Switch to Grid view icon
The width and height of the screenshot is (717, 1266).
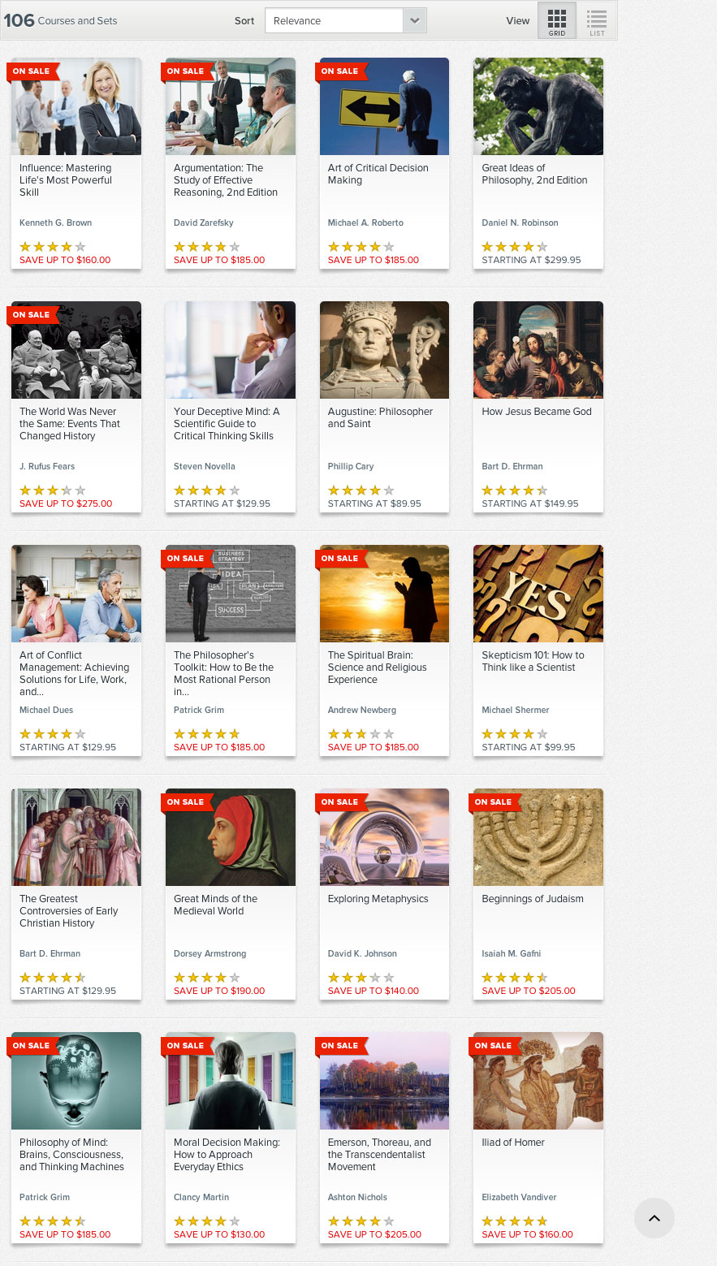coord(557,20)
